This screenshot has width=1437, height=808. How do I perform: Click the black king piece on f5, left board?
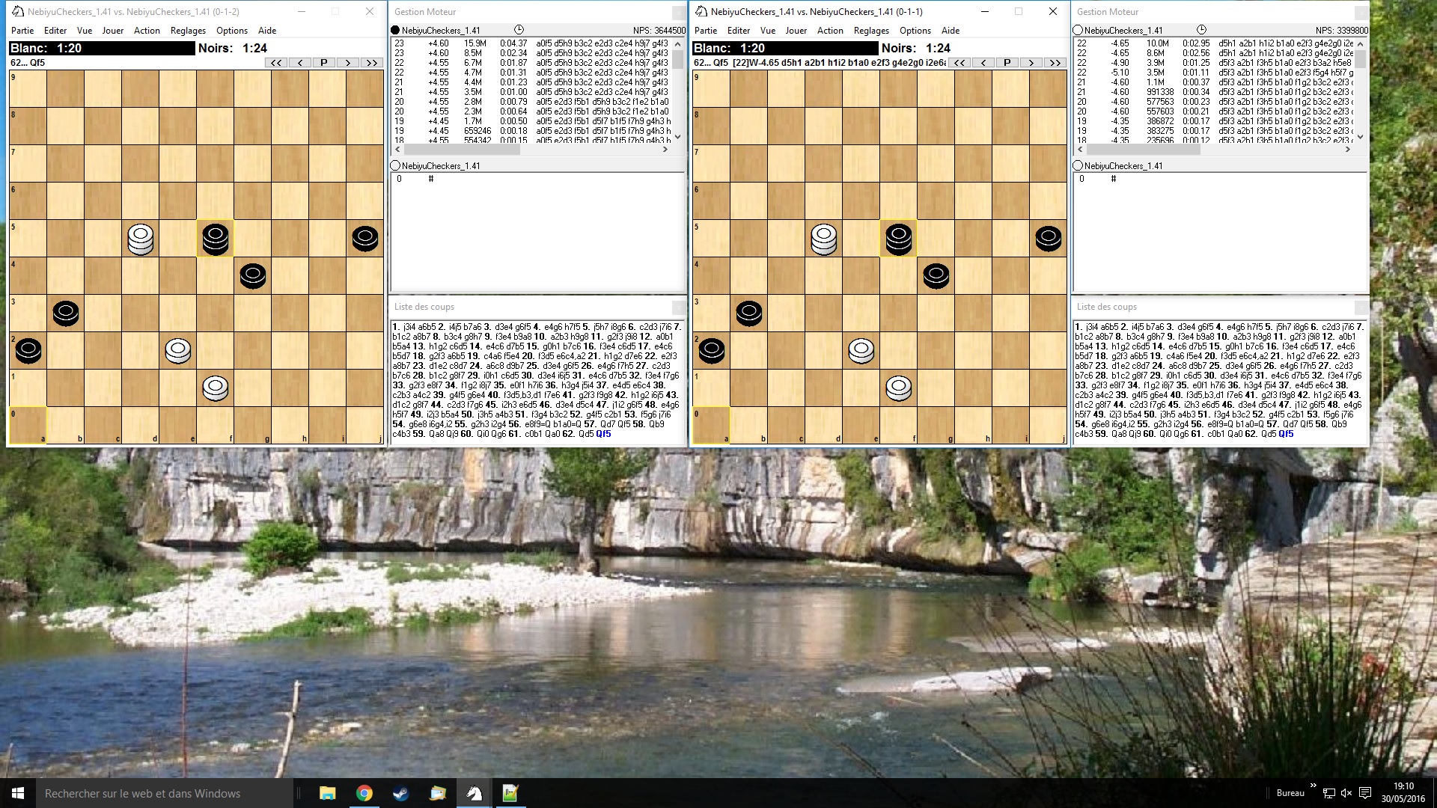216,238
